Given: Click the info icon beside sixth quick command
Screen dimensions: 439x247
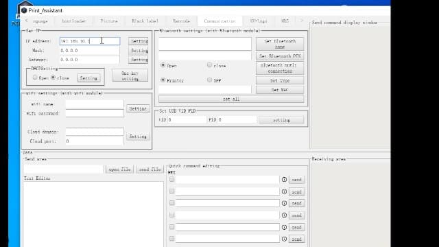Looking at the screenshot, I should [284, 239].
